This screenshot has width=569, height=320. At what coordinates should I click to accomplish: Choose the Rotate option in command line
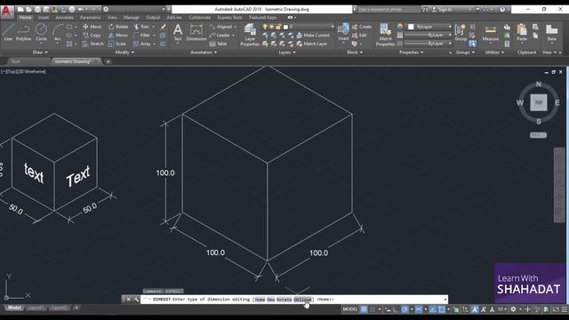(x=284, y=300)
